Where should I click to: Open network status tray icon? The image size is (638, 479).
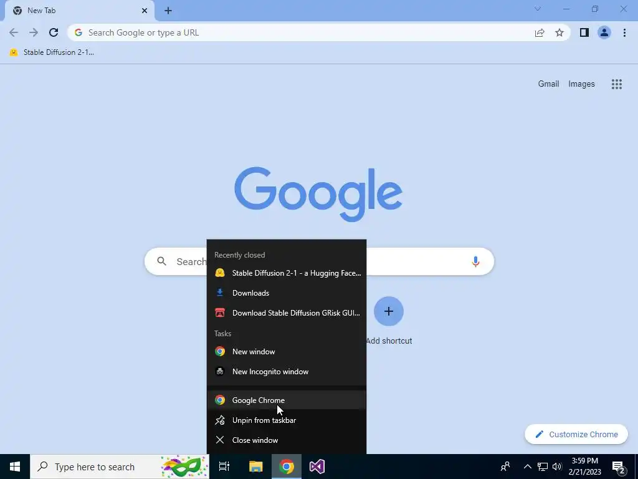coord(543,467)
